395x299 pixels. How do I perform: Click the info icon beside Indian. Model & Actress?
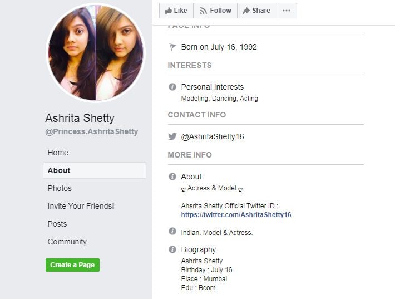[x=172, y=231]
